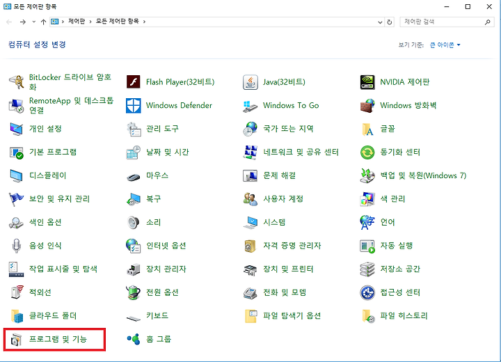Open the 자동 실행 icon
Image resolution: width=501 pixels, height=362 pixels.
coord(367,246)
